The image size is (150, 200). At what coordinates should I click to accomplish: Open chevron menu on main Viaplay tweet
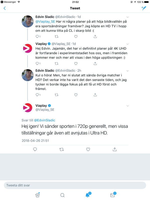pos(128,106)
